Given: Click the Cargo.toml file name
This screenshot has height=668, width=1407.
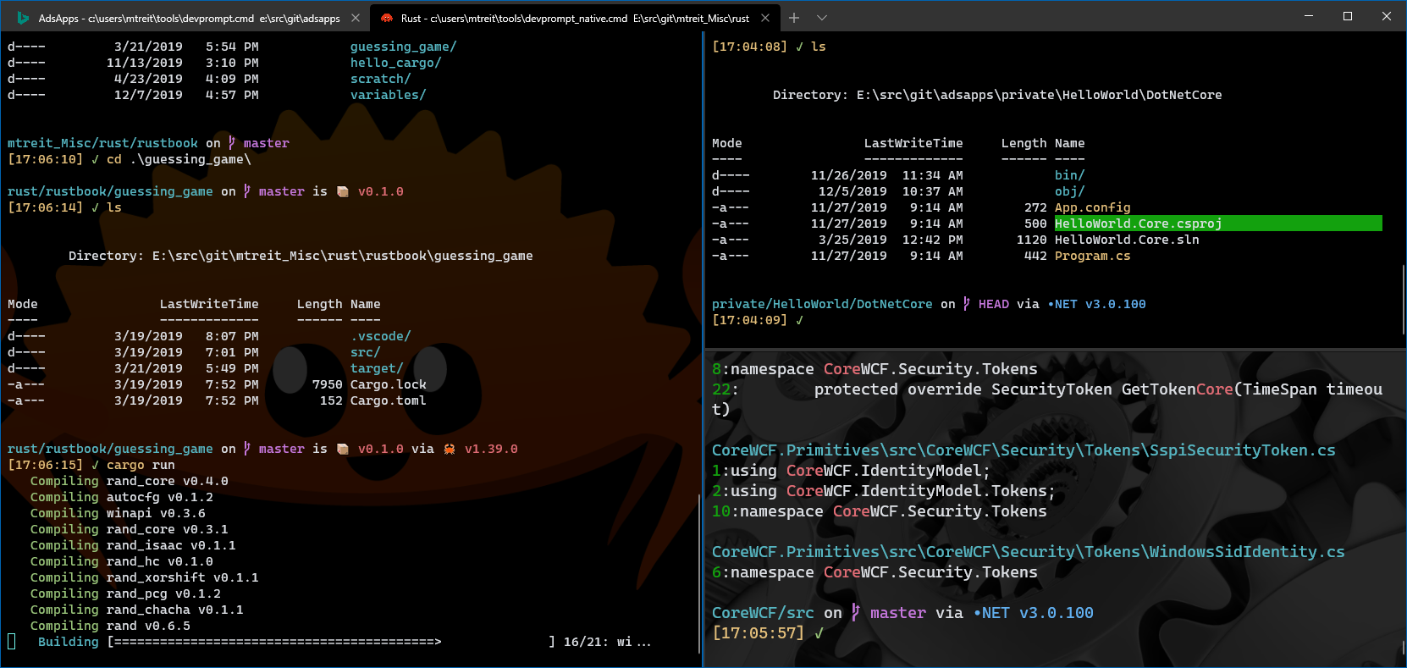Looking at the screenshot, I should [389, 400].
